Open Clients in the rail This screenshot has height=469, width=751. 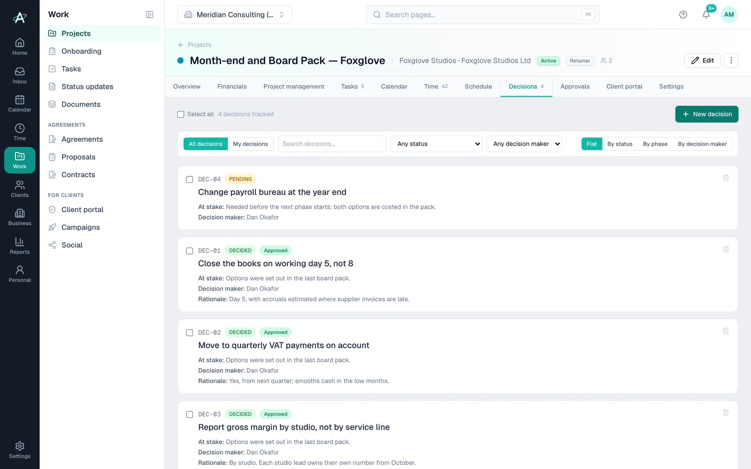click(x=20, y=189)
